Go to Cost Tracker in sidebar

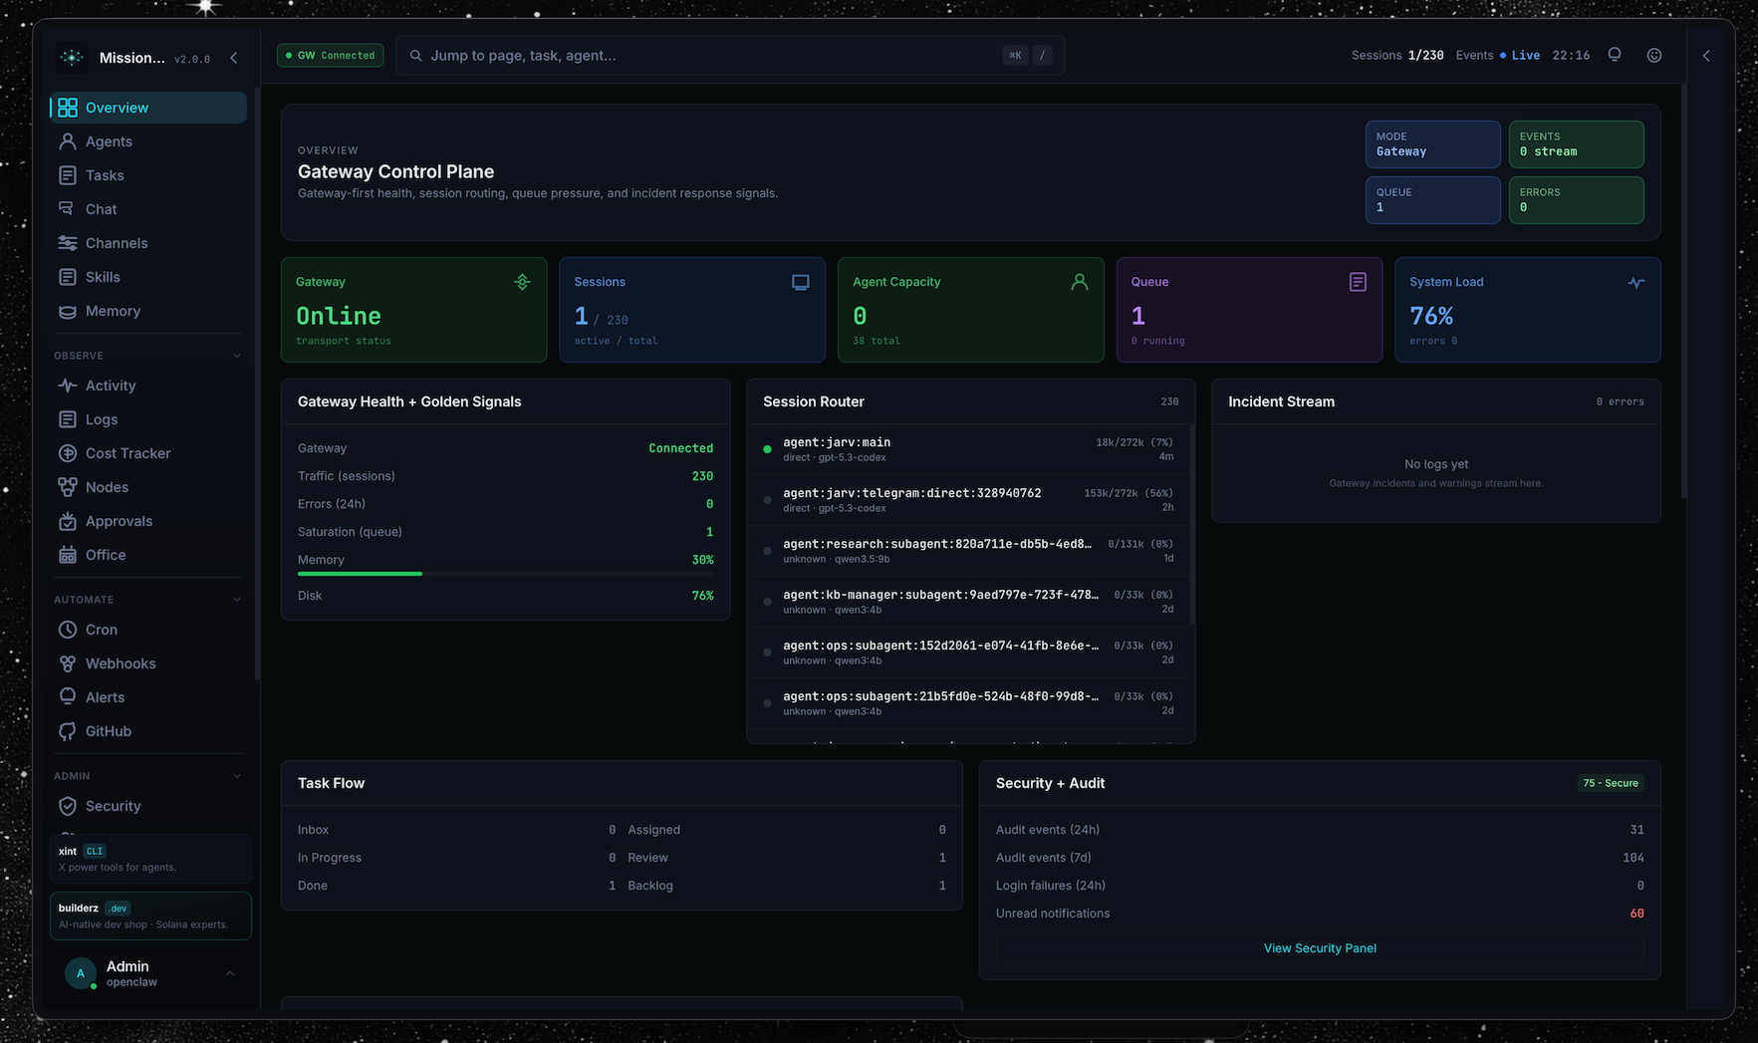(x=127, y=453)
